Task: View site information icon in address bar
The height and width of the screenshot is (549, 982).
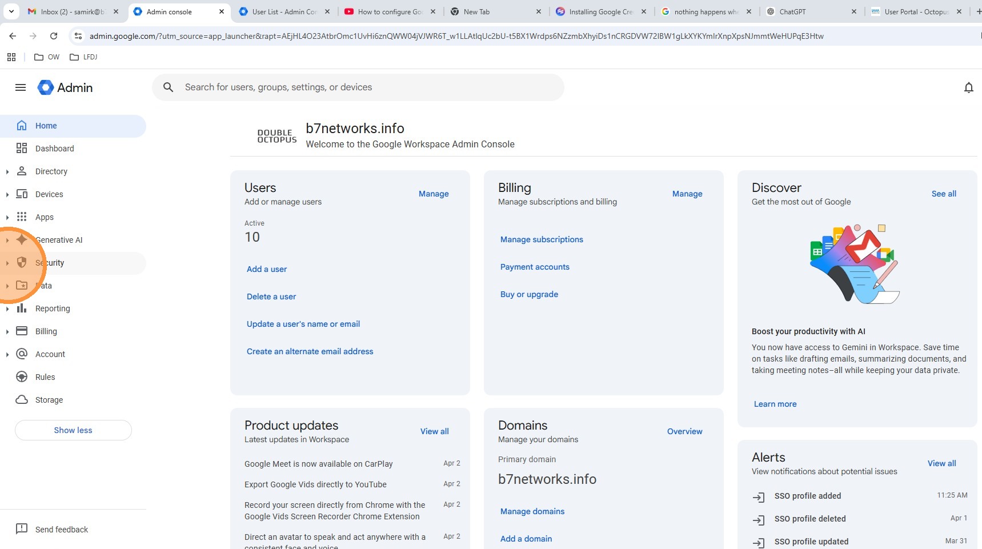Action: coord(78,36)
